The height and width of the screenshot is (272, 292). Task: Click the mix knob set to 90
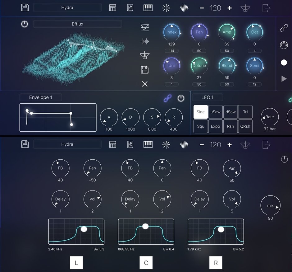point(270,205)
